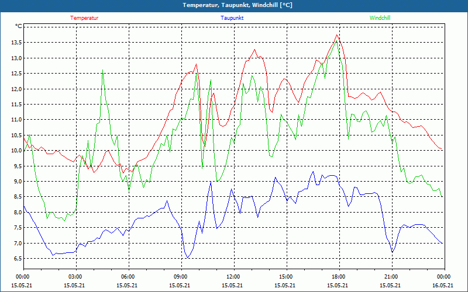
Task: Click the blue dew point dip after 09:00
Action: [x=187, y=258]
